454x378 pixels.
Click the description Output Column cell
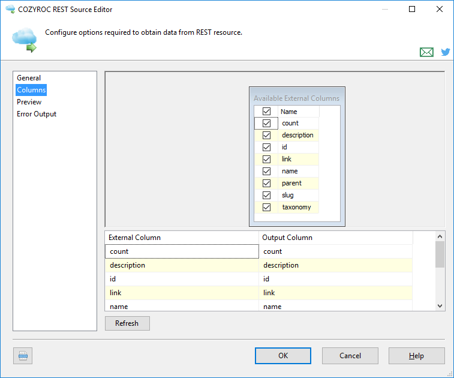(335, 265)
